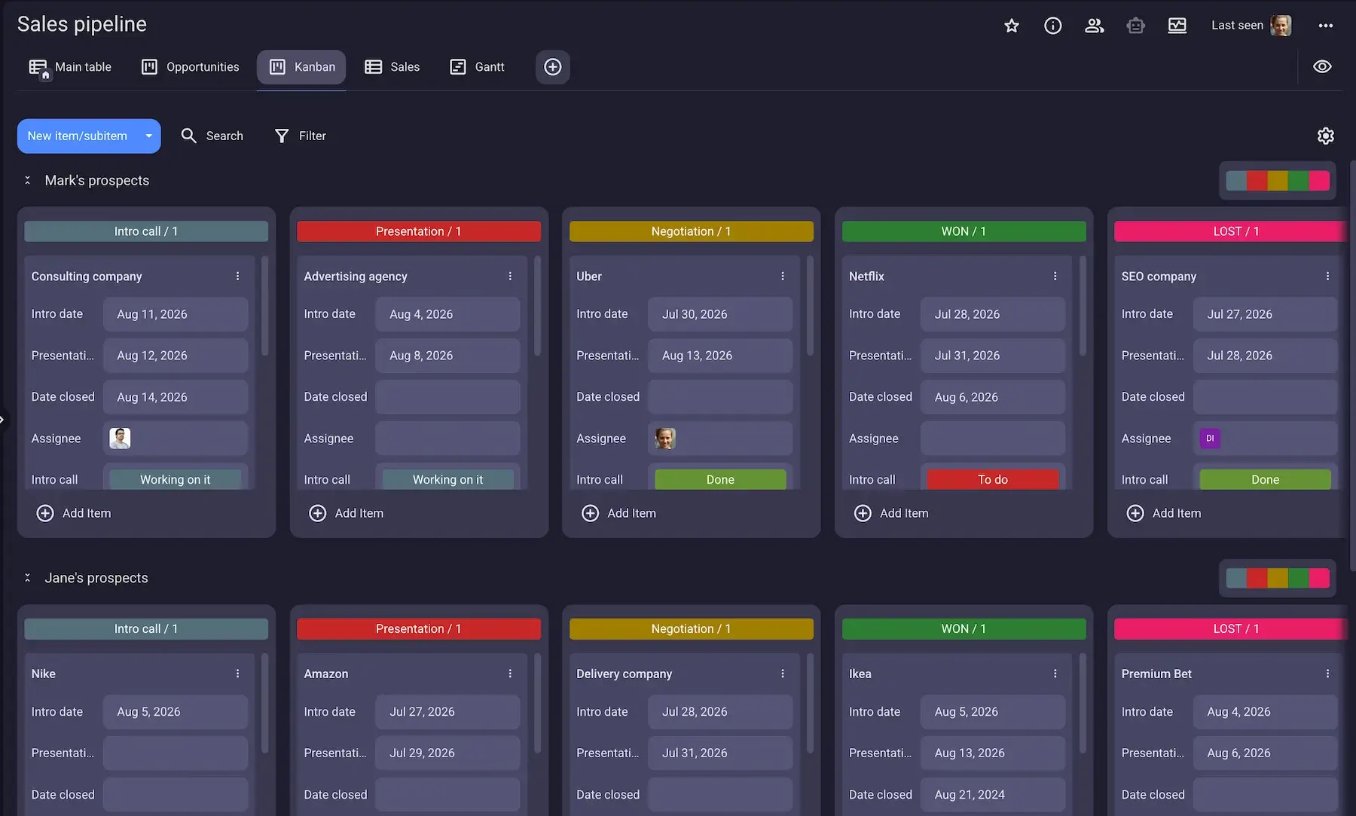Toggle the eye visibility icon

coord(1322,66)
